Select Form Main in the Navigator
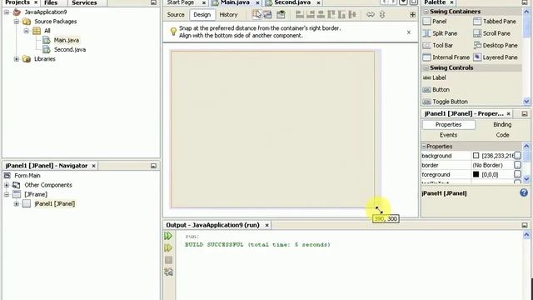This screenshot has width=533, height=300. click(x=27, y=176)
